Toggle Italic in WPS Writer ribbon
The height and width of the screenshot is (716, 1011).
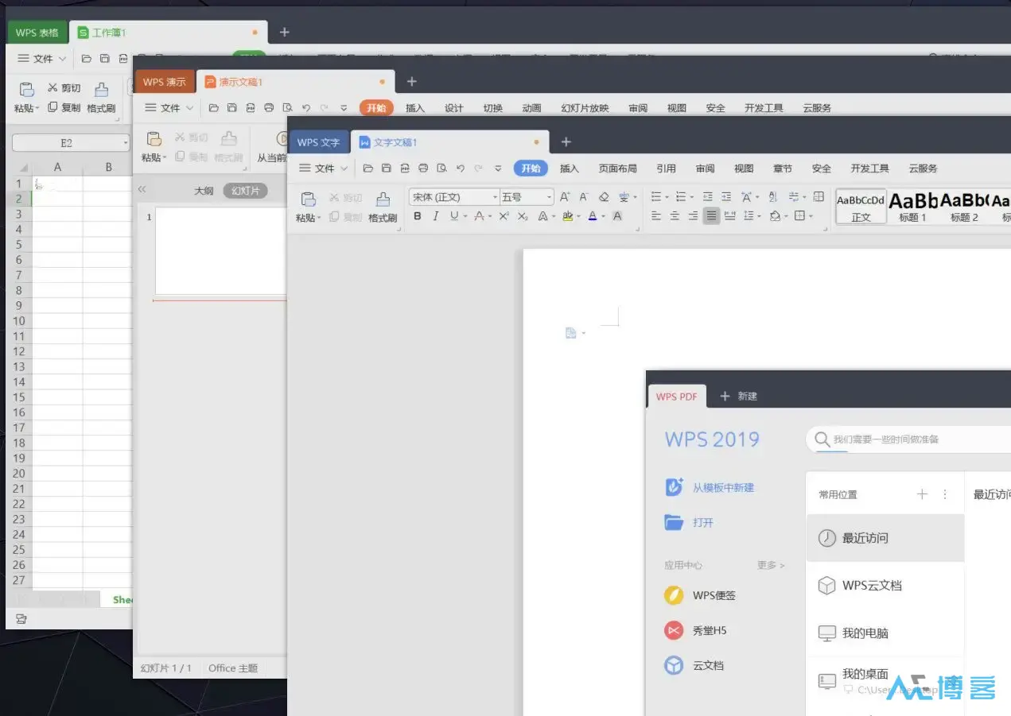(435, 216)
